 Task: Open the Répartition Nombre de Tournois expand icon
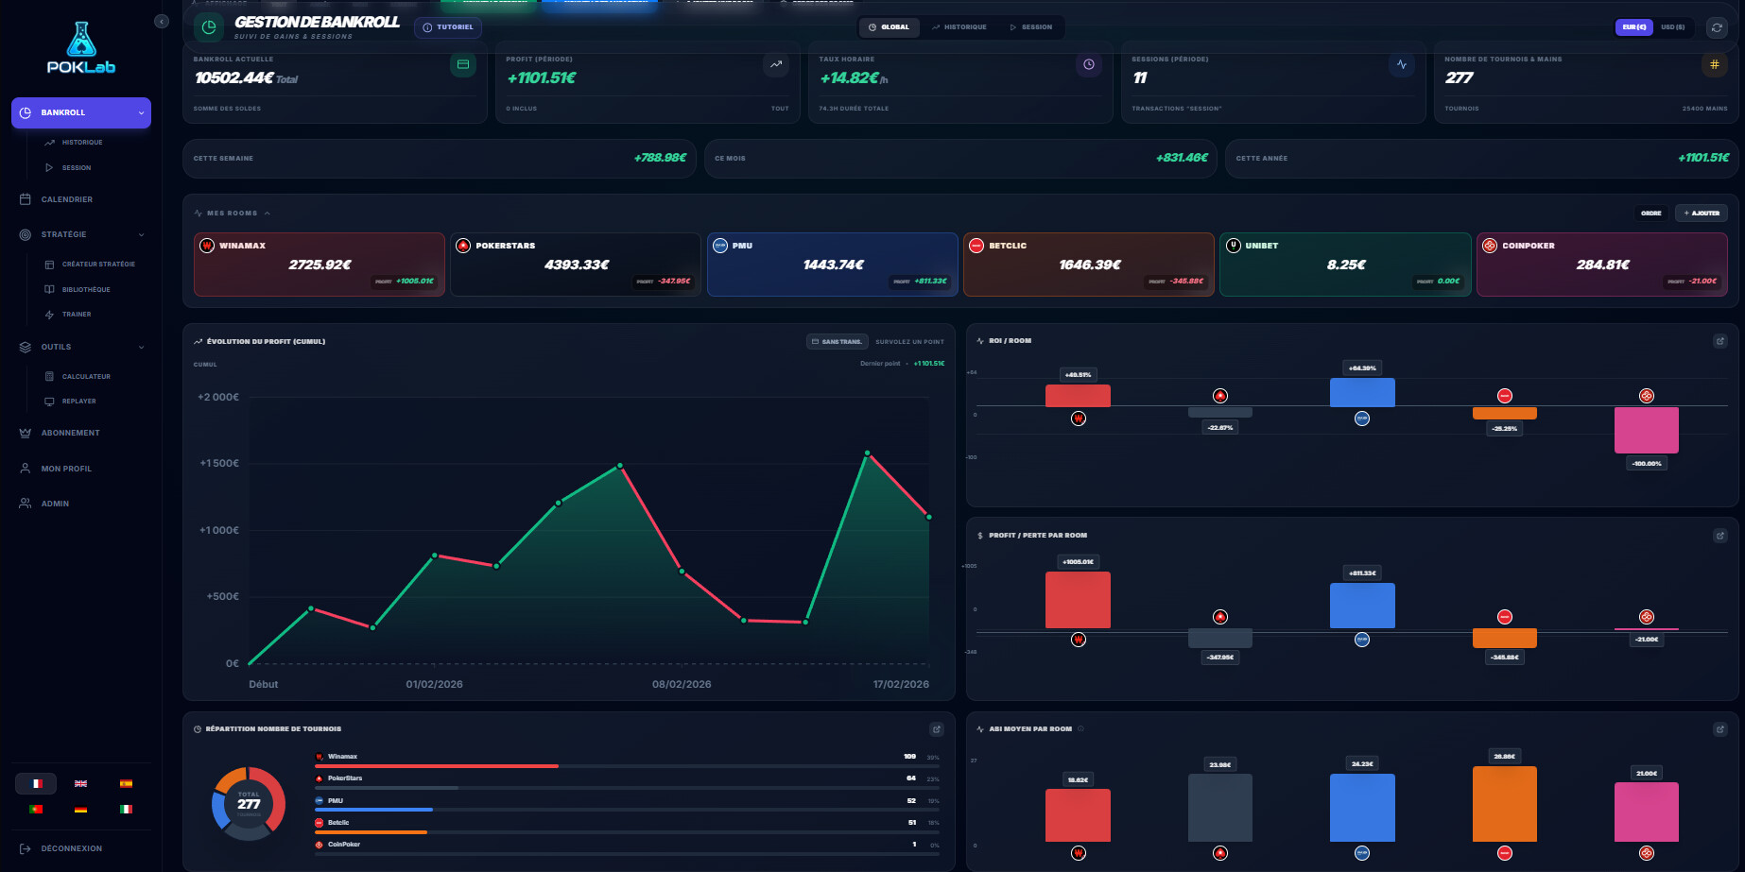pos(936,729)
